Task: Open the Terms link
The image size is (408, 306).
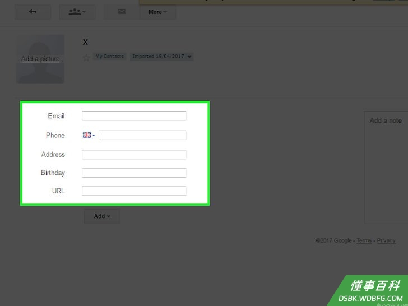Action: coord(364,240)
